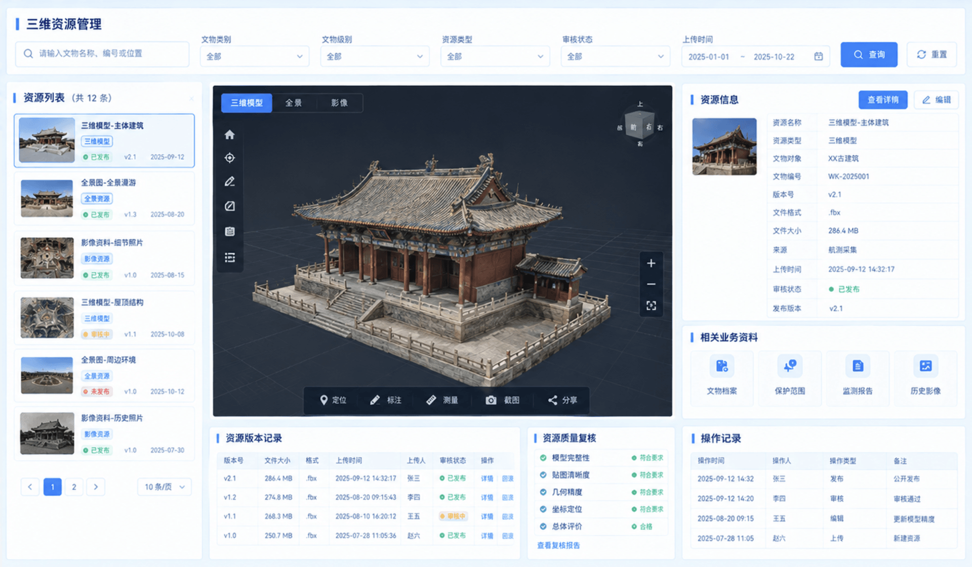The image size is (972, 567).
Task: Switch to the 影像 tab
Action: coord(339,103)
